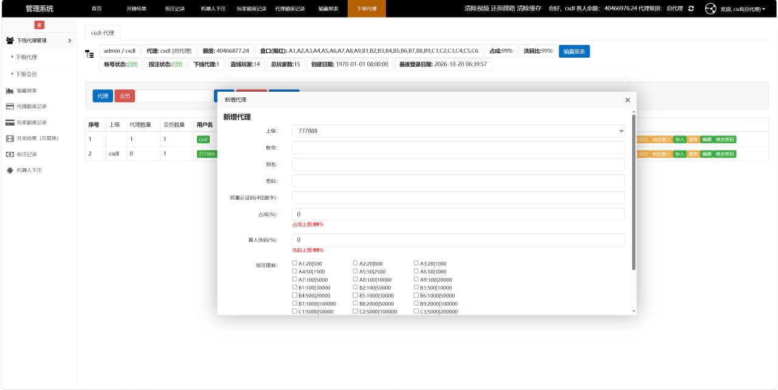Click the red trash icon in sidebar
778x390 pixels.
(x=40, y=25)
